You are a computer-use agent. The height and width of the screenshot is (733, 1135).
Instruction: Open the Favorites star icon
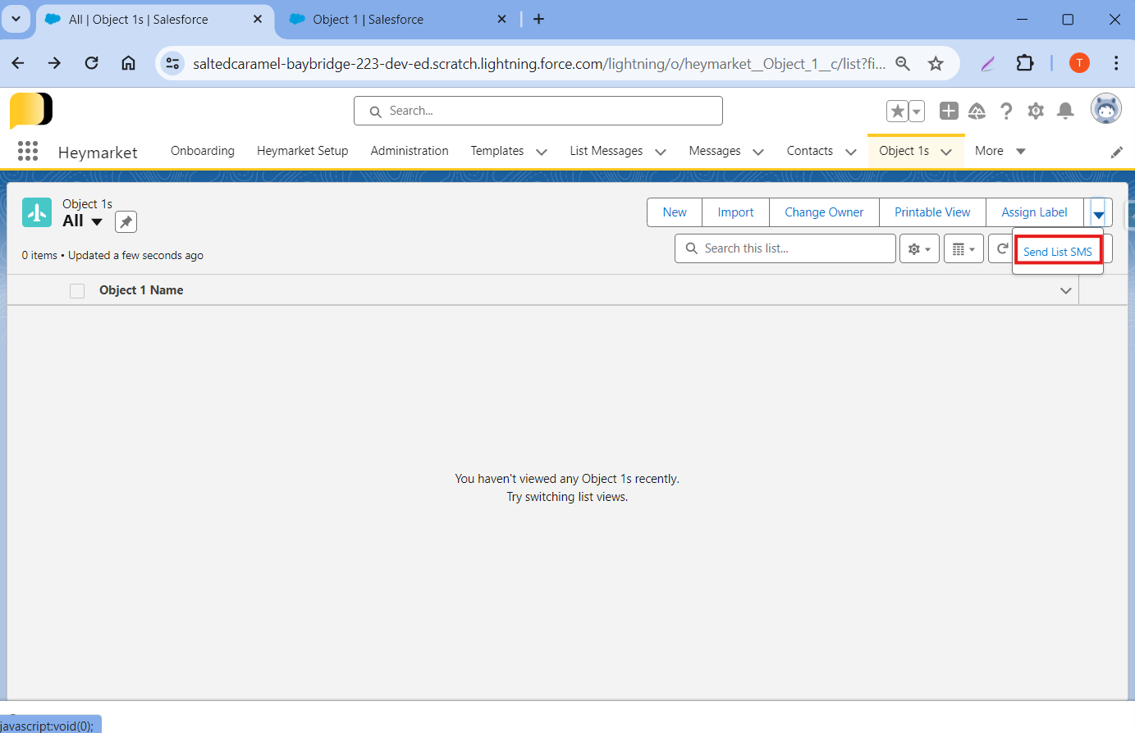pos(897,111)
